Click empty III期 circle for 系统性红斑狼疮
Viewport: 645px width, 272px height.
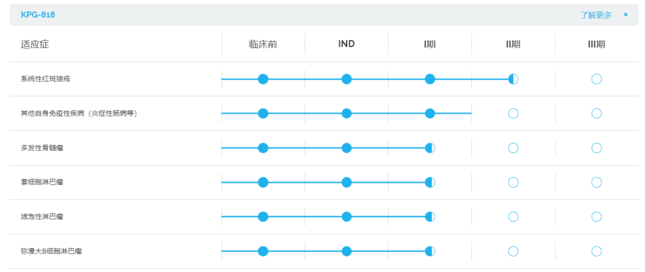tap(597, 79)
